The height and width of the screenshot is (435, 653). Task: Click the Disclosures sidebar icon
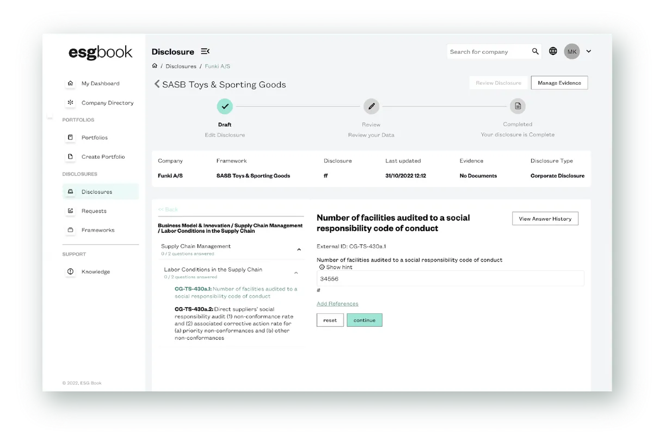70,191
